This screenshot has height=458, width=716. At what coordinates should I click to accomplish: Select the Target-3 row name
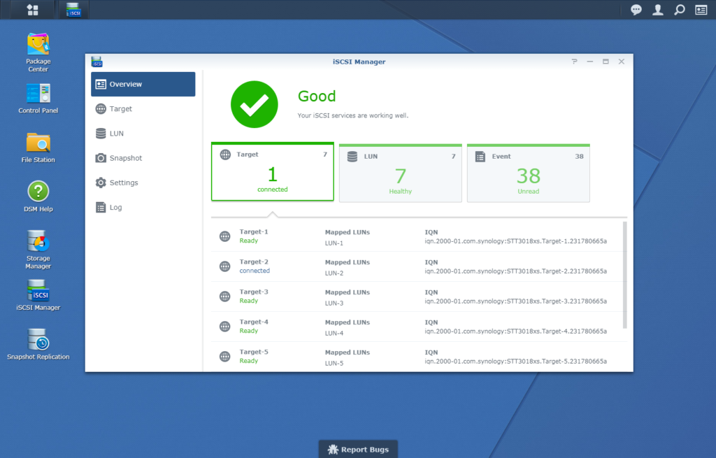[x=254, y=292]
